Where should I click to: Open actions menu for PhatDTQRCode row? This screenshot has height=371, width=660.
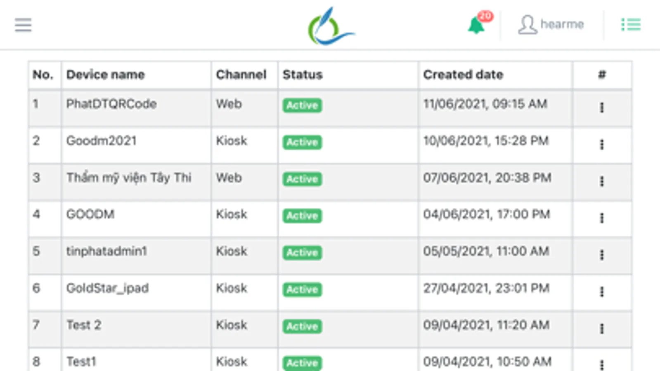pos(602,108)
